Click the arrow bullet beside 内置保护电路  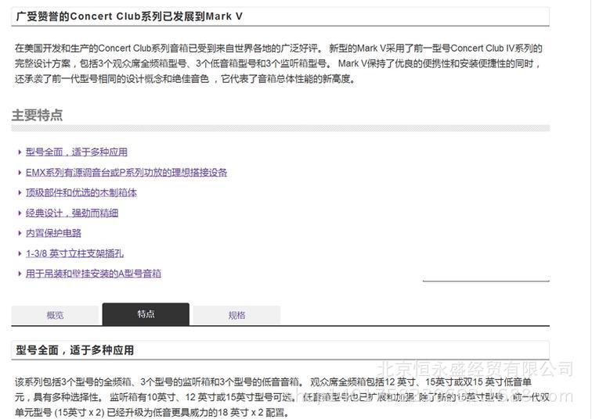(x=20, y=234)
